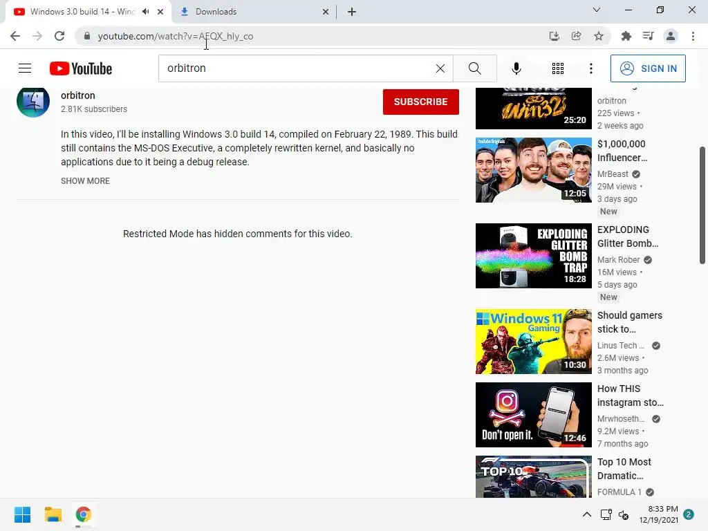Click the SIGN IN button
708x531 pixels.
[648, 68]
